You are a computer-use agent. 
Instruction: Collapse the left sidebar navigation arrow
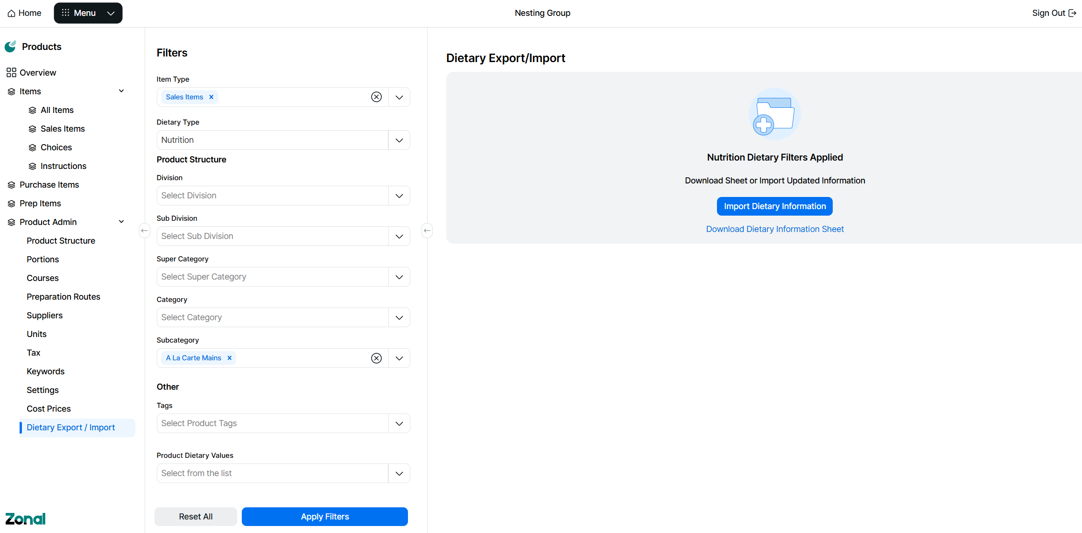(144, 231)
